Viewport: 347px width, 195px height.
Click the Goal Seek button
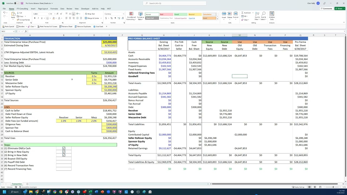98,27
